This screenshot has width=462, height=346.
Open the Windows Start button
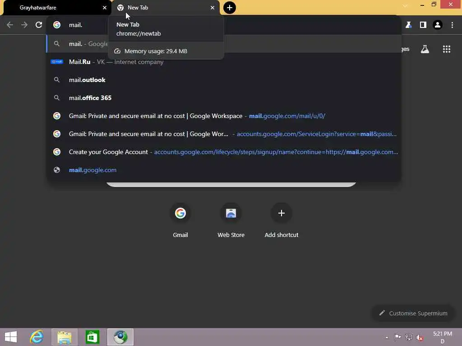(11, 337)
